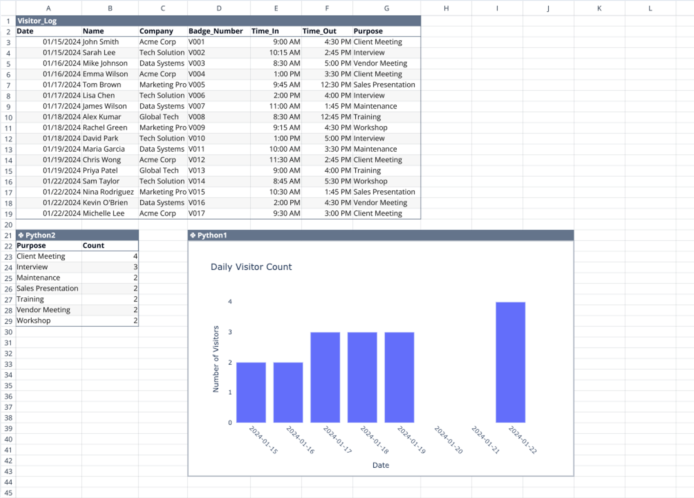Click the Python2 Workshop row cell
The width and height of the screenshot is (694, 498).
[x=49, y=321]
